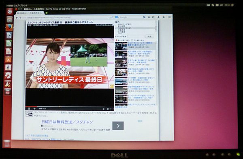Mute the video player volume icon
The width and height of the screenshot is (243, 159).
(34, 109)
